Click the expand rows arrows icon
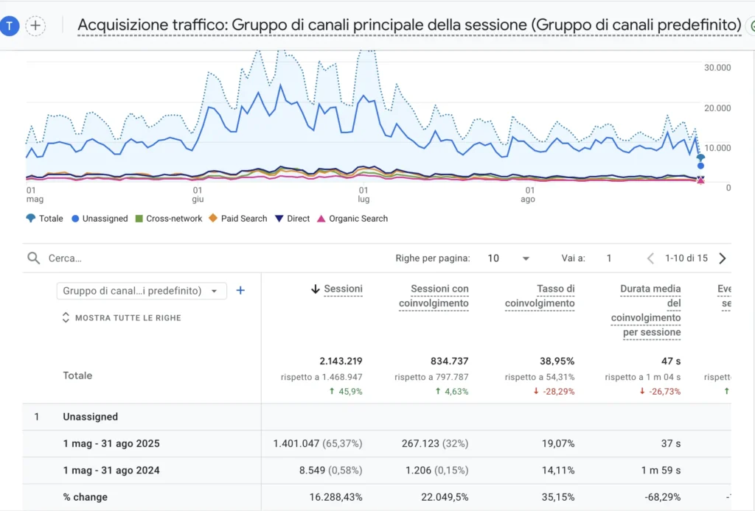This screenshot has width=755, height=511. click(x=66, y=318)
